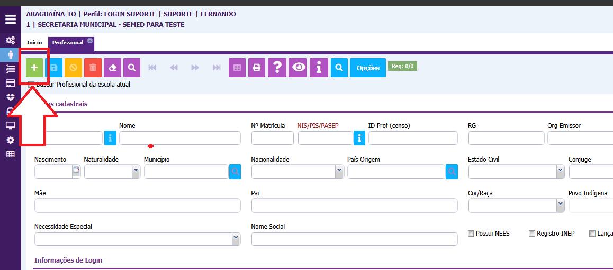Open the Nascimento date picker calendar
The width and height of the screenshot is (613, 270).
(x=76, y=170)
